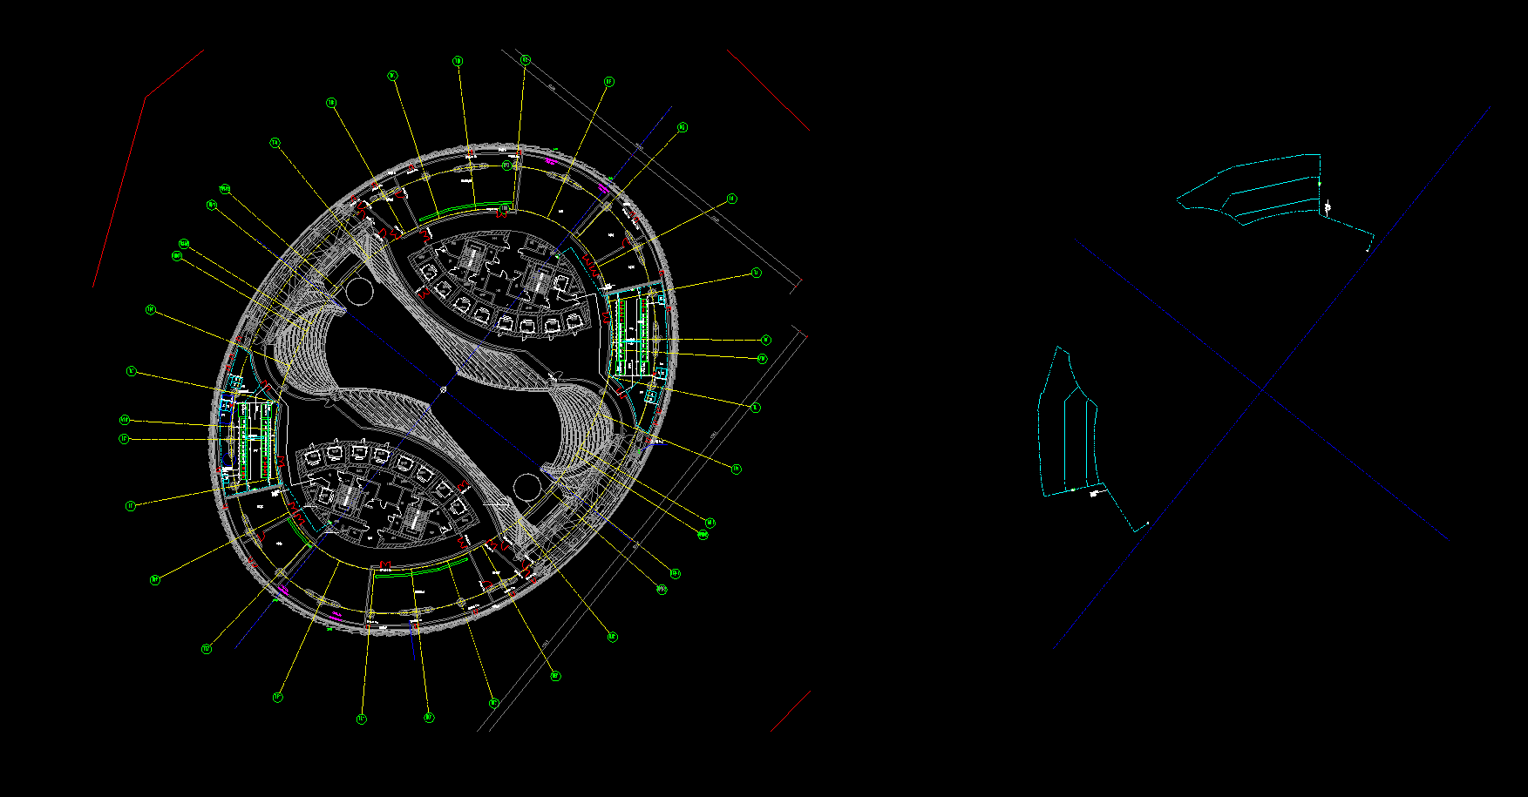Screen dimensions: 1528x797
Task: Click the crossing point of the blue dashed lines in the right-hand drawing
Action: [1263, 388]
